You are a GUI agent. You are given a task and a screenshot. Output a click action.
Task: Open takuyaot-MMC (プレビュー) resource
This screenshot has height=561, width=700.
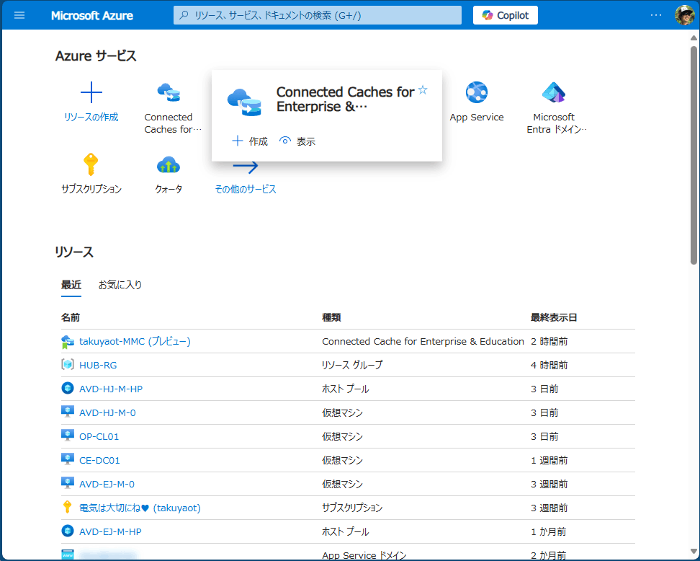tap(135, 342)
